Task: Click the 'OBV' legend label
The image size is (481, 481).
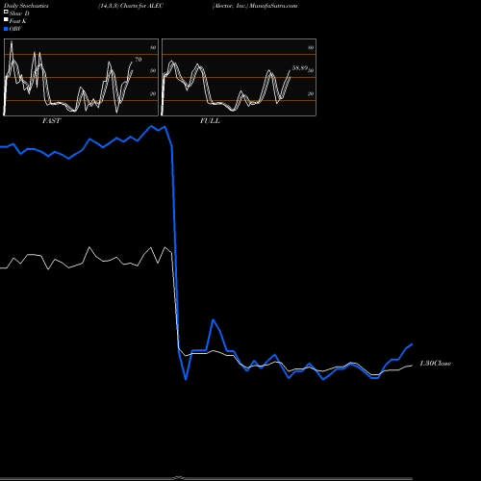Action: pyautogui.click(x=15, y=29)
